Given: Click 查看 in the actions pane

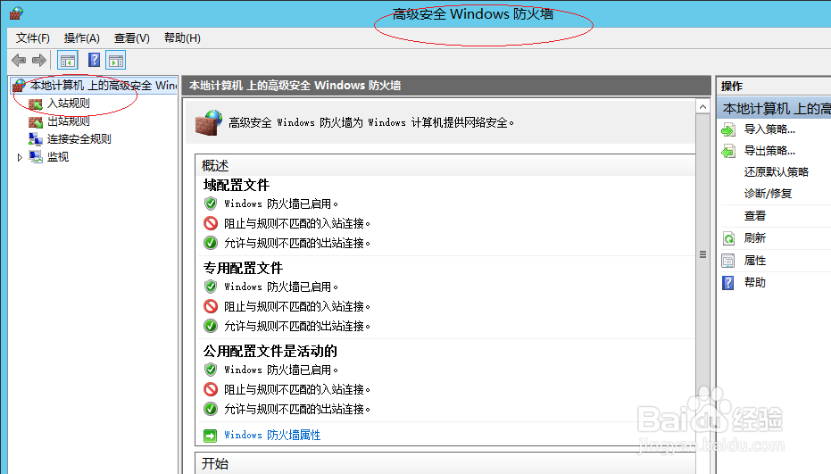Looking at the screenshot, I should click(755, 216).
